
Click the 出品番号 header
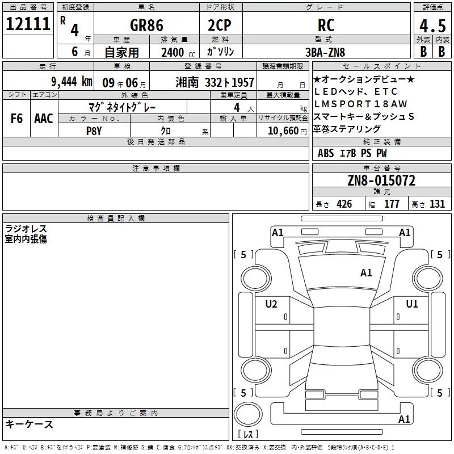[x=28, y=7]
